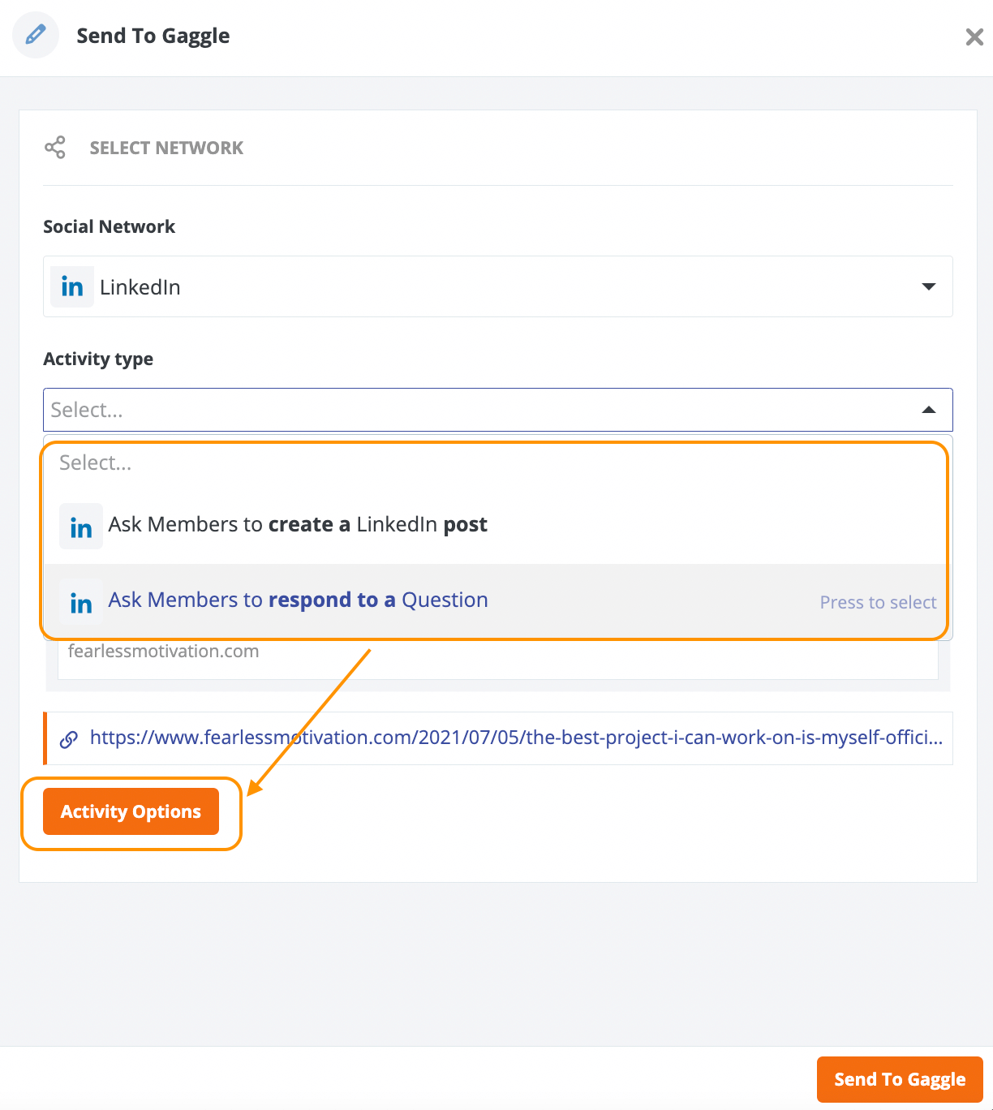
Task: Expand the Social Network dropdown arrow
Action: 929,286
